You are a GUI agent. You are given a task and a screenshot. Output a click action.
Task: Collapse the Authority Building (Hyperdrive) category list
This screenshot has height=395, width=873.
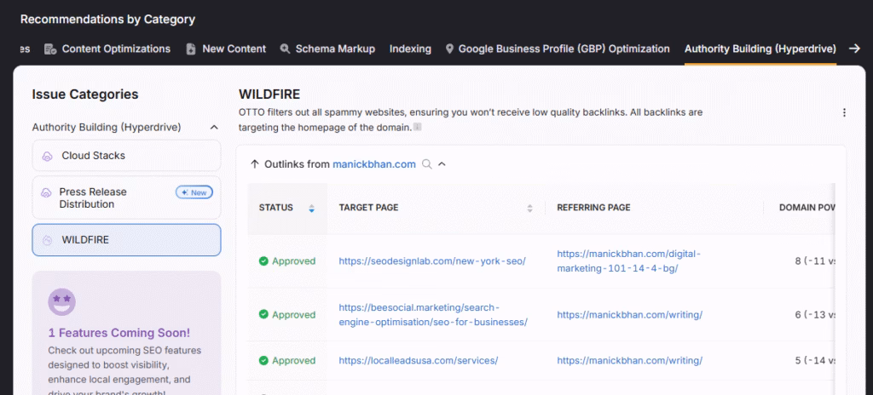213,128
